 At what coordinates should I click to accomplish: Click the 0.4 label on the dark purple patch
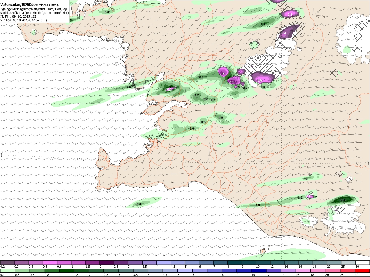[x=284, y=33]
